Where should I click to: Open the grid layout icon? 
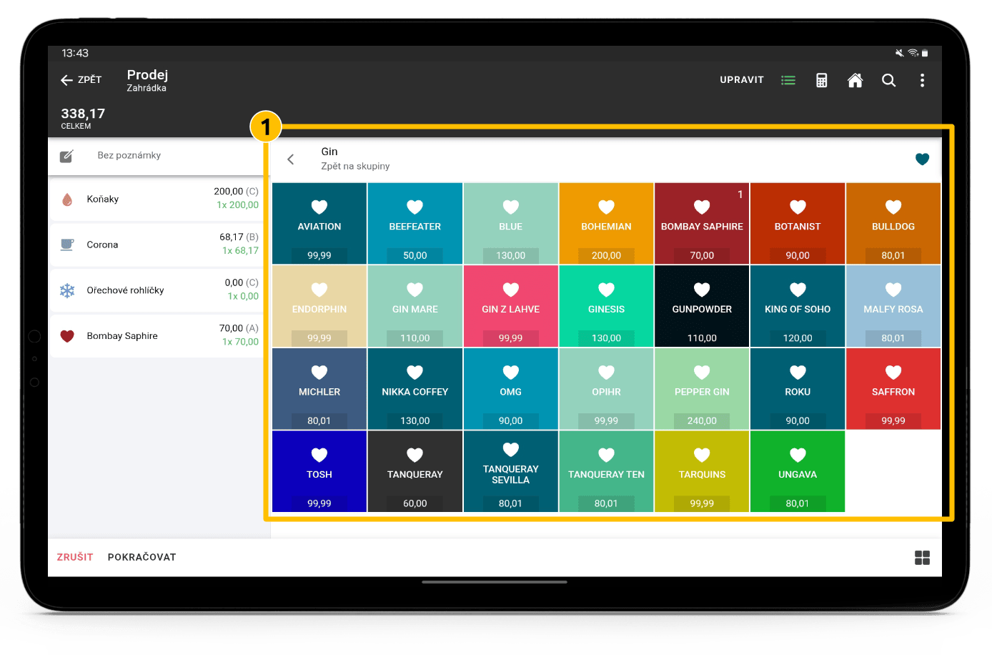pos(923,558)
